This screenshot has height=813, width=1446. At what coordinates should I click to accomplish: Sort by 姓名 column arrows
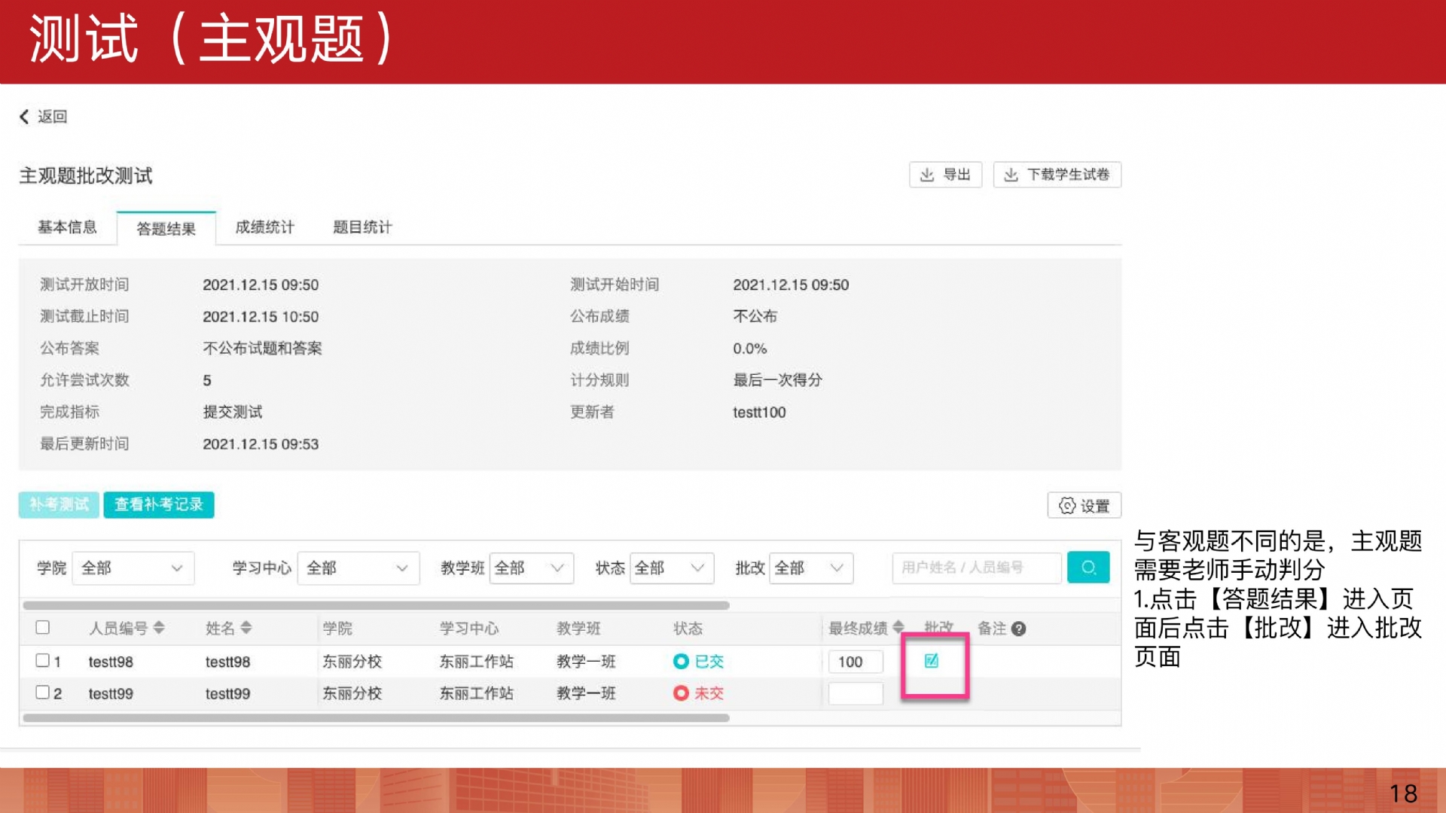246,628
